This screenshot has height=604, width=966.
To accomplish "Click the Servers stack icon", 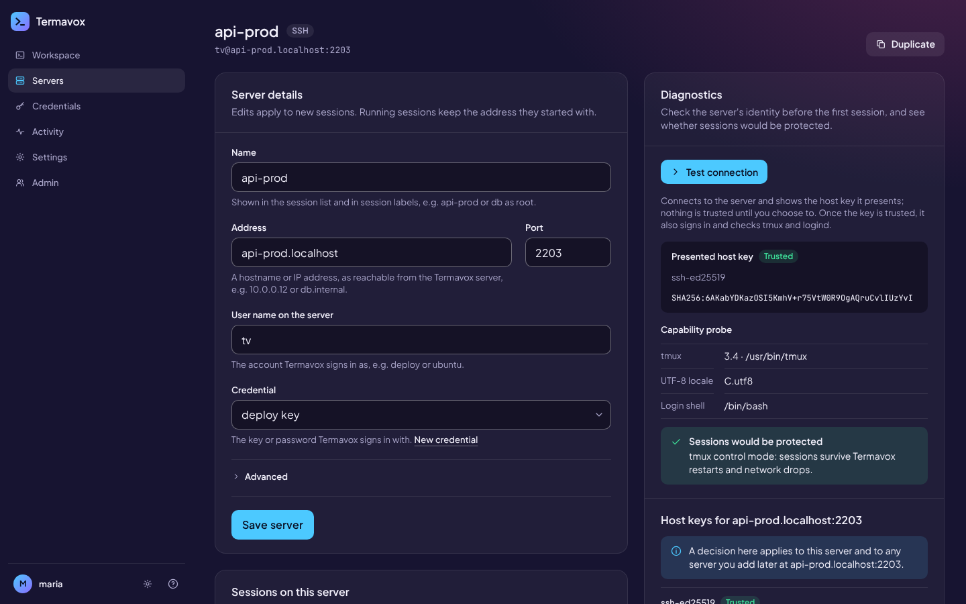I will (20, 81).
